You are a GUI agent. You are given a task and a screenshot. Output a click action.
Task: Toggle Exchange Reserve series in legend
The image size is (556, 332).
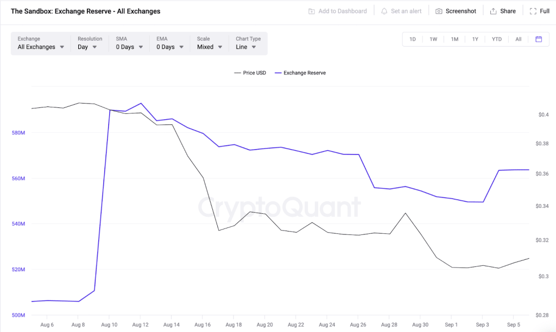click(300, 73)
